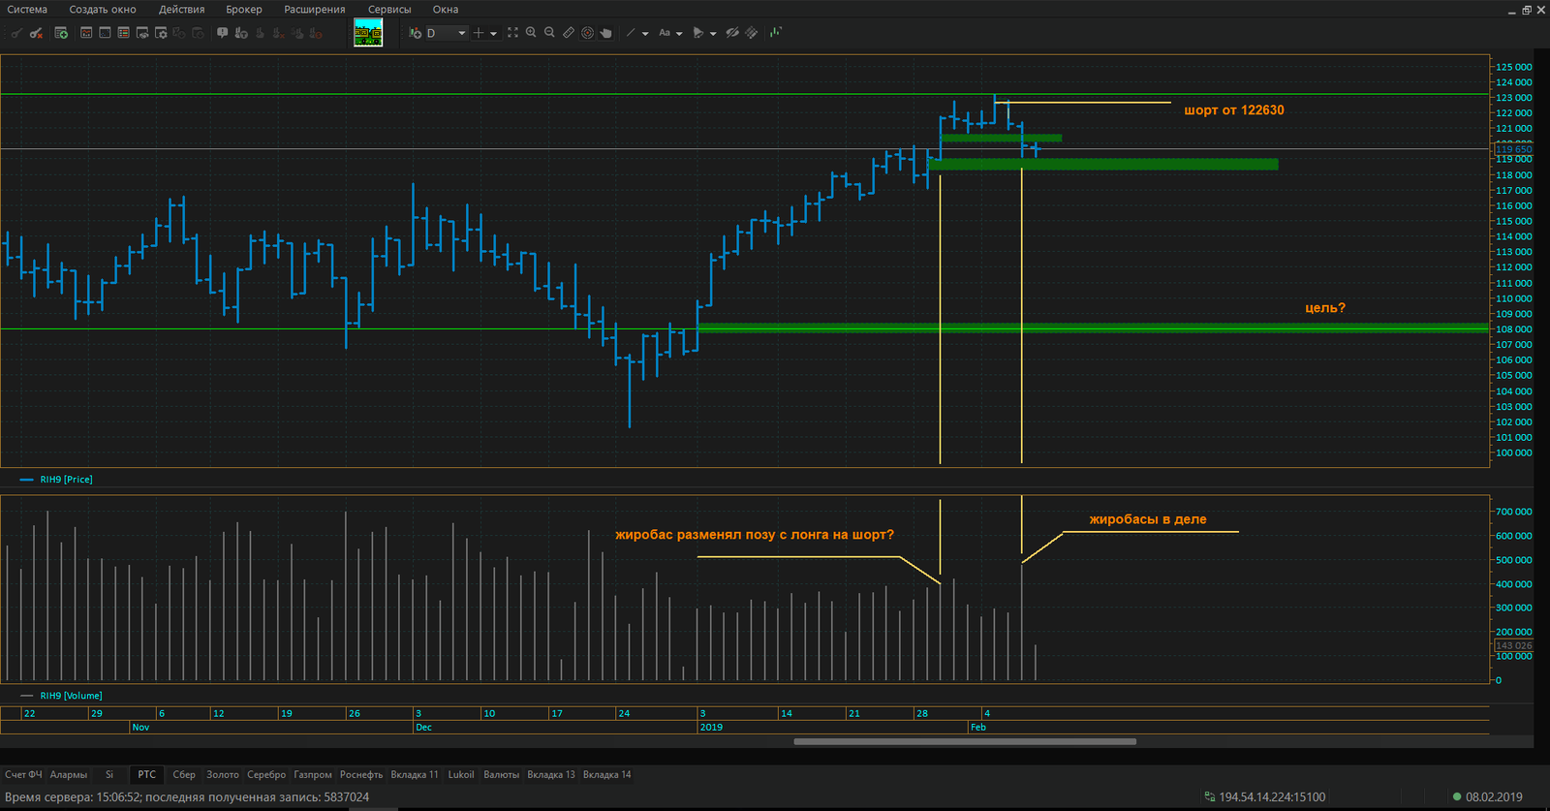Screen dimensions: 1550x811
Task: Open the Расширения menu
Action: (315, 10)
